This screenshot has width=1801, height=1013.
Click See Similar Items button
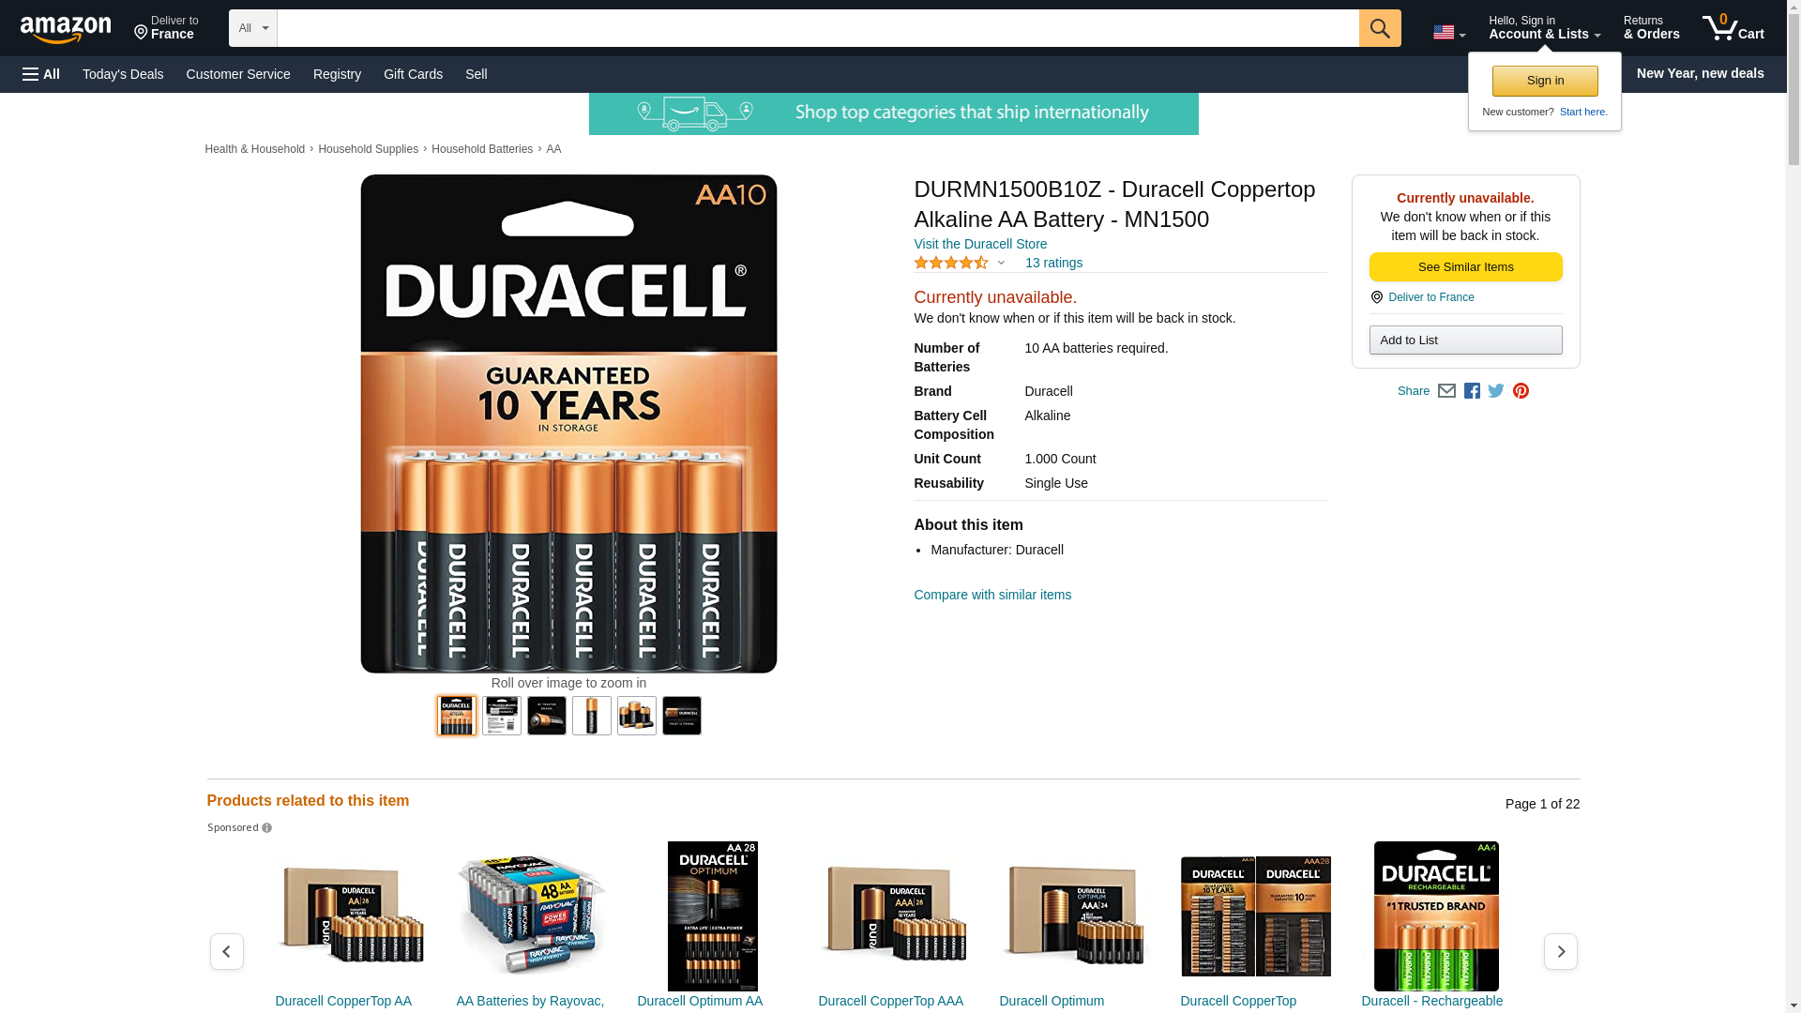(1465, 267)
